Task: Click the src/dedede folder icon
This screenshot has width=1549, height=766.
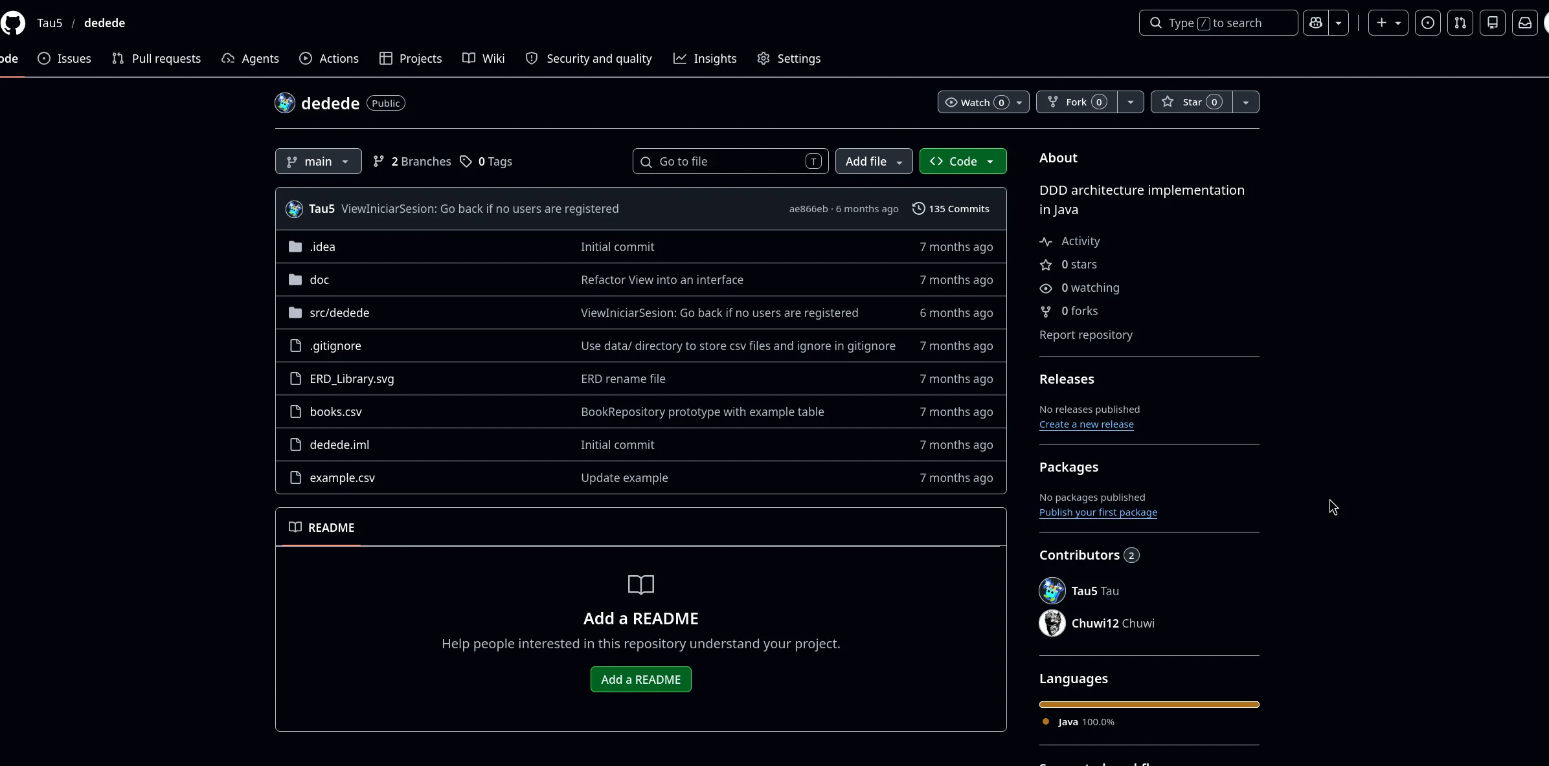Action: [x=295, y=312]
